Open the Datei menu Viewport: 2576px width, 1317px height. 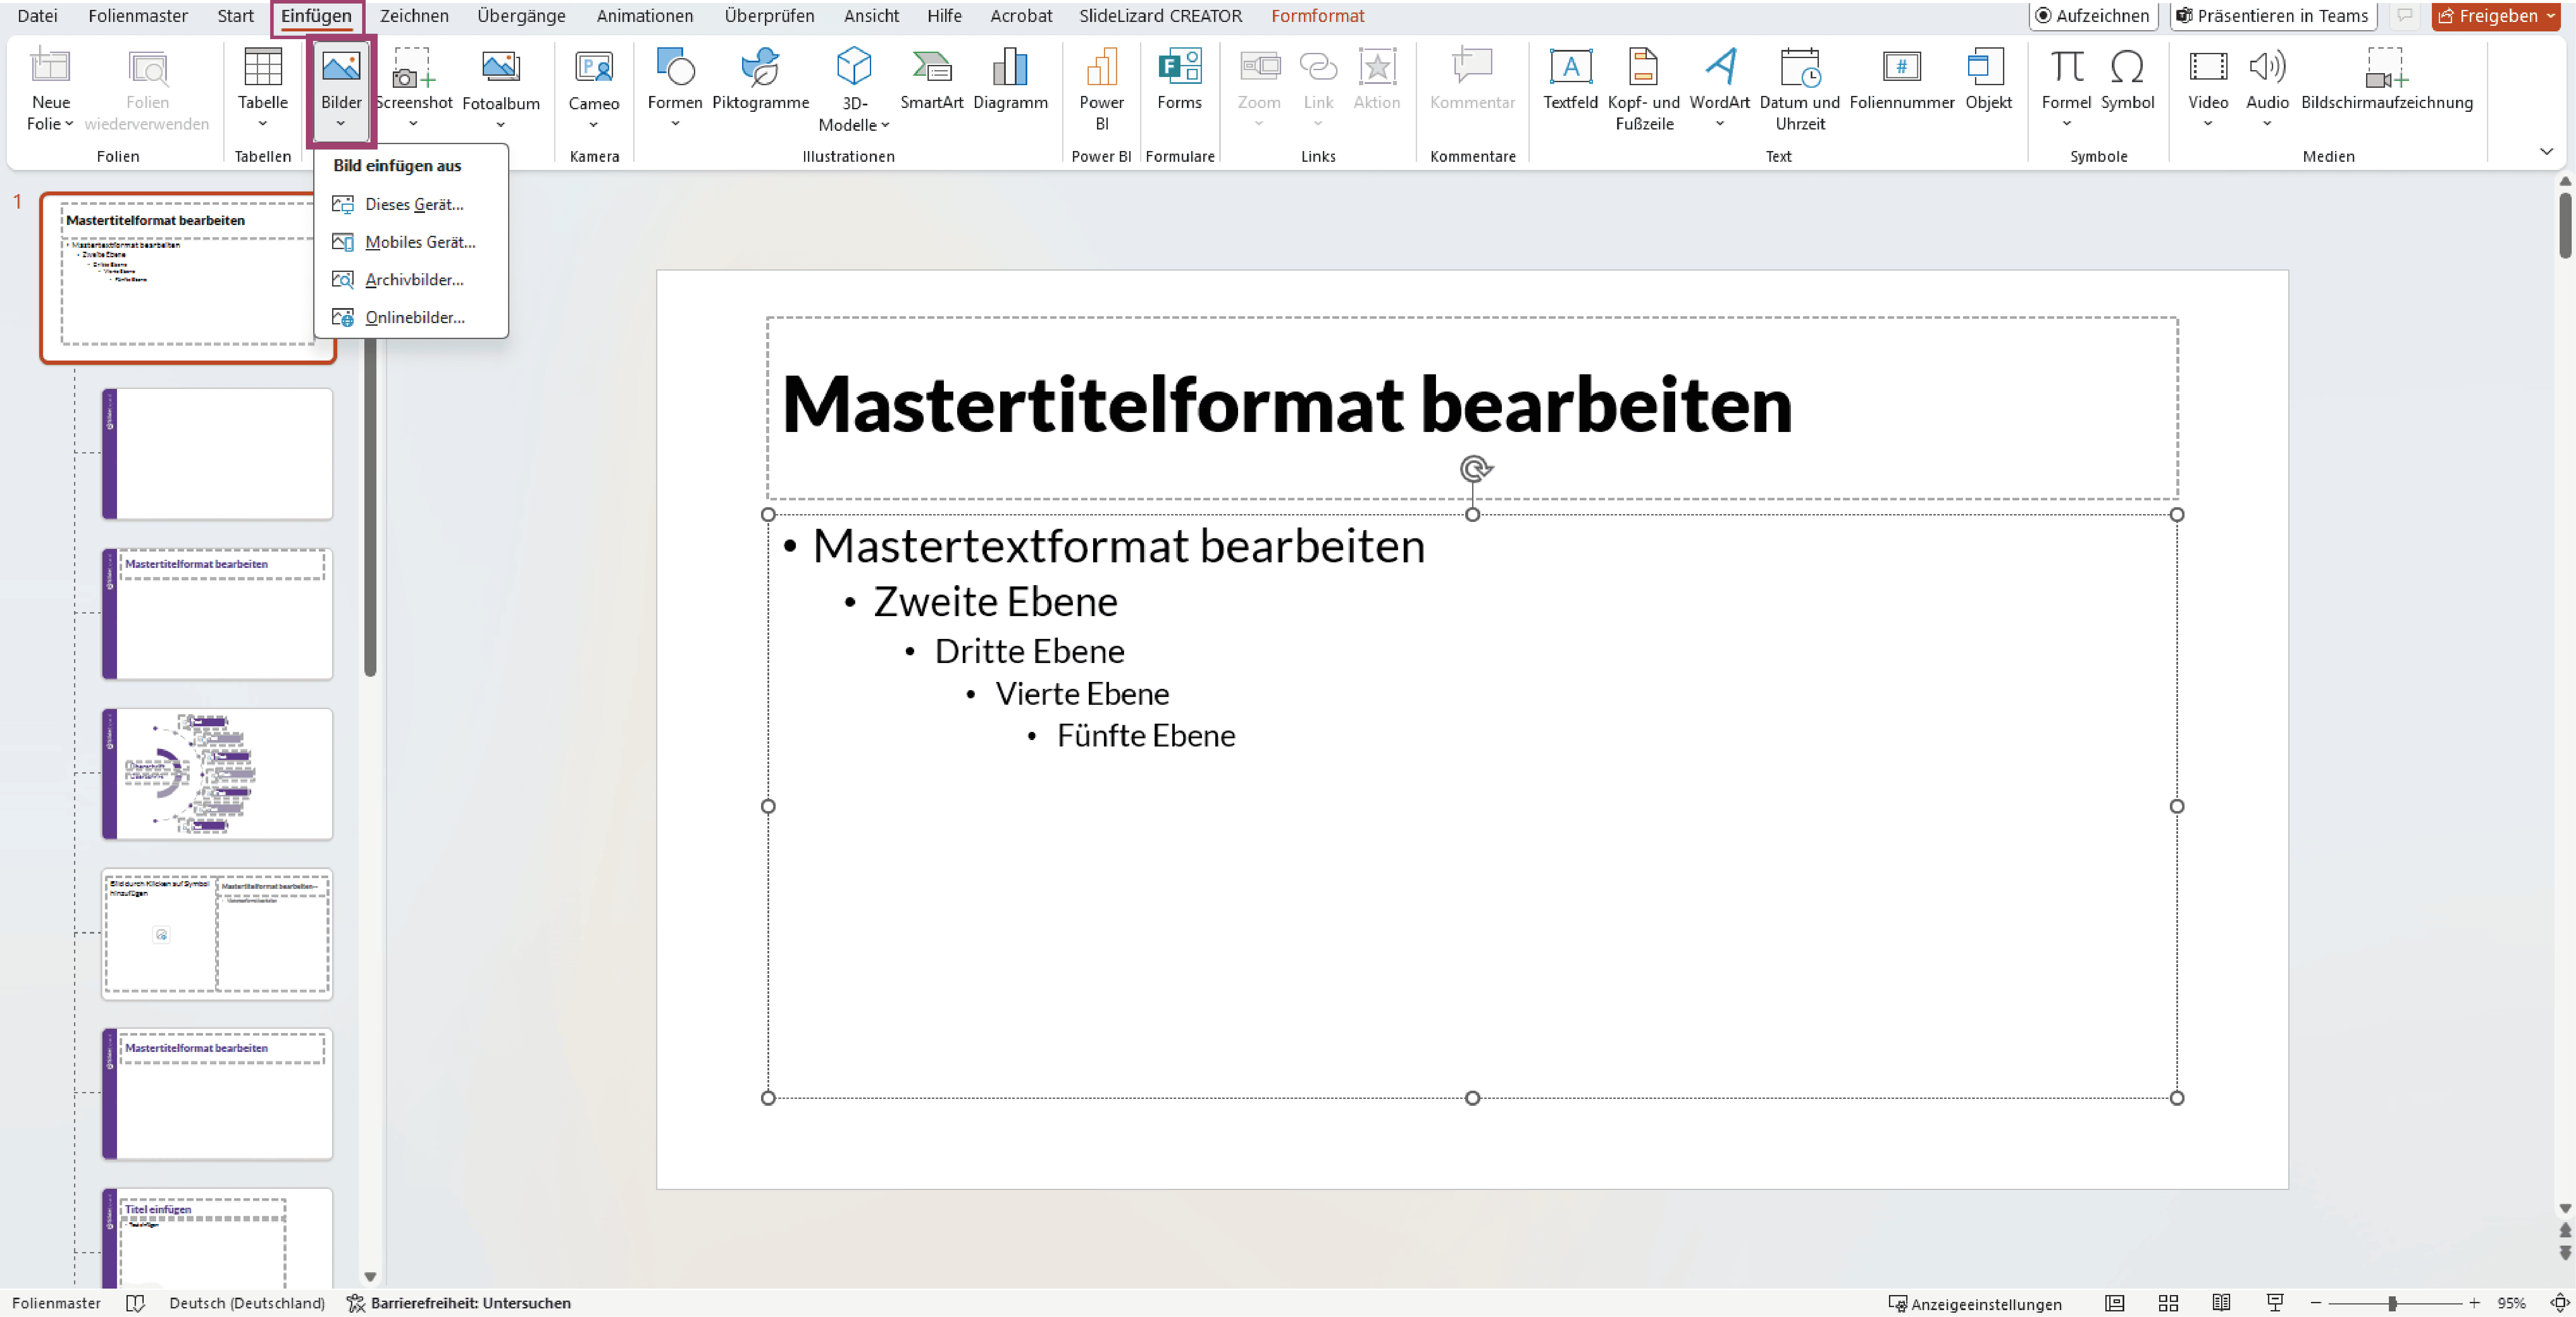[37, 16]
